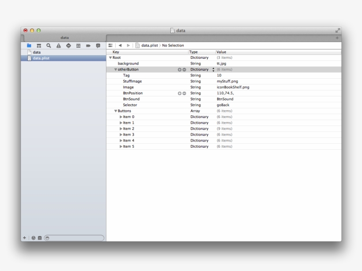Click the Related Items grid icon
The width and height of the screenshot is (362, 271).
point(111,45)
